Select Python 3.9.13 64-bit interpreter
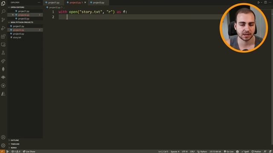Screen dimensions: 273x153 215,151
